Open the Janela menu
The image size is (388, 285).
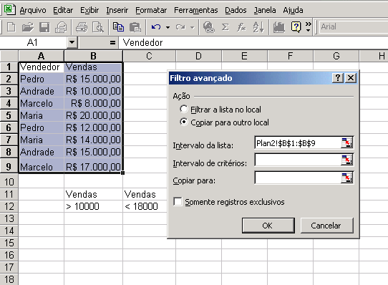click(265, 10)
